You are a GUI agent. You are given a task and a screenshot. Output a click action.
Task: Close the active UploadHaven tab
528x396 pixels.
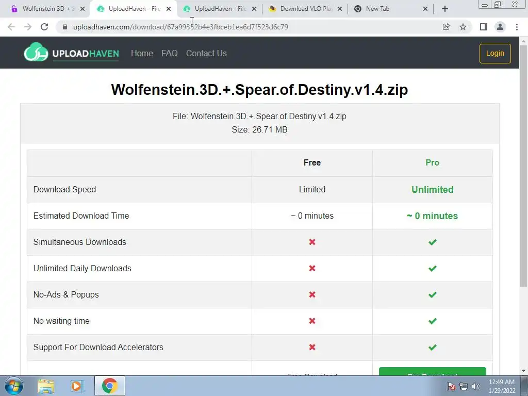tap(169, 9)
